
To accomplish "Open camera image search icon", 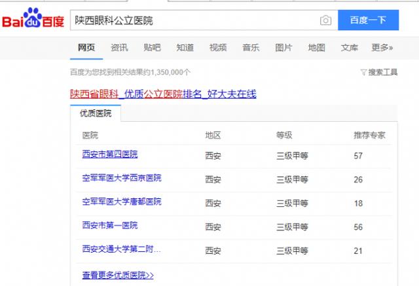I will click(x=325, y=20).
